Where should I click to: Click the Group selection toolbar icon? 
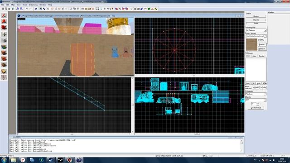41,9
